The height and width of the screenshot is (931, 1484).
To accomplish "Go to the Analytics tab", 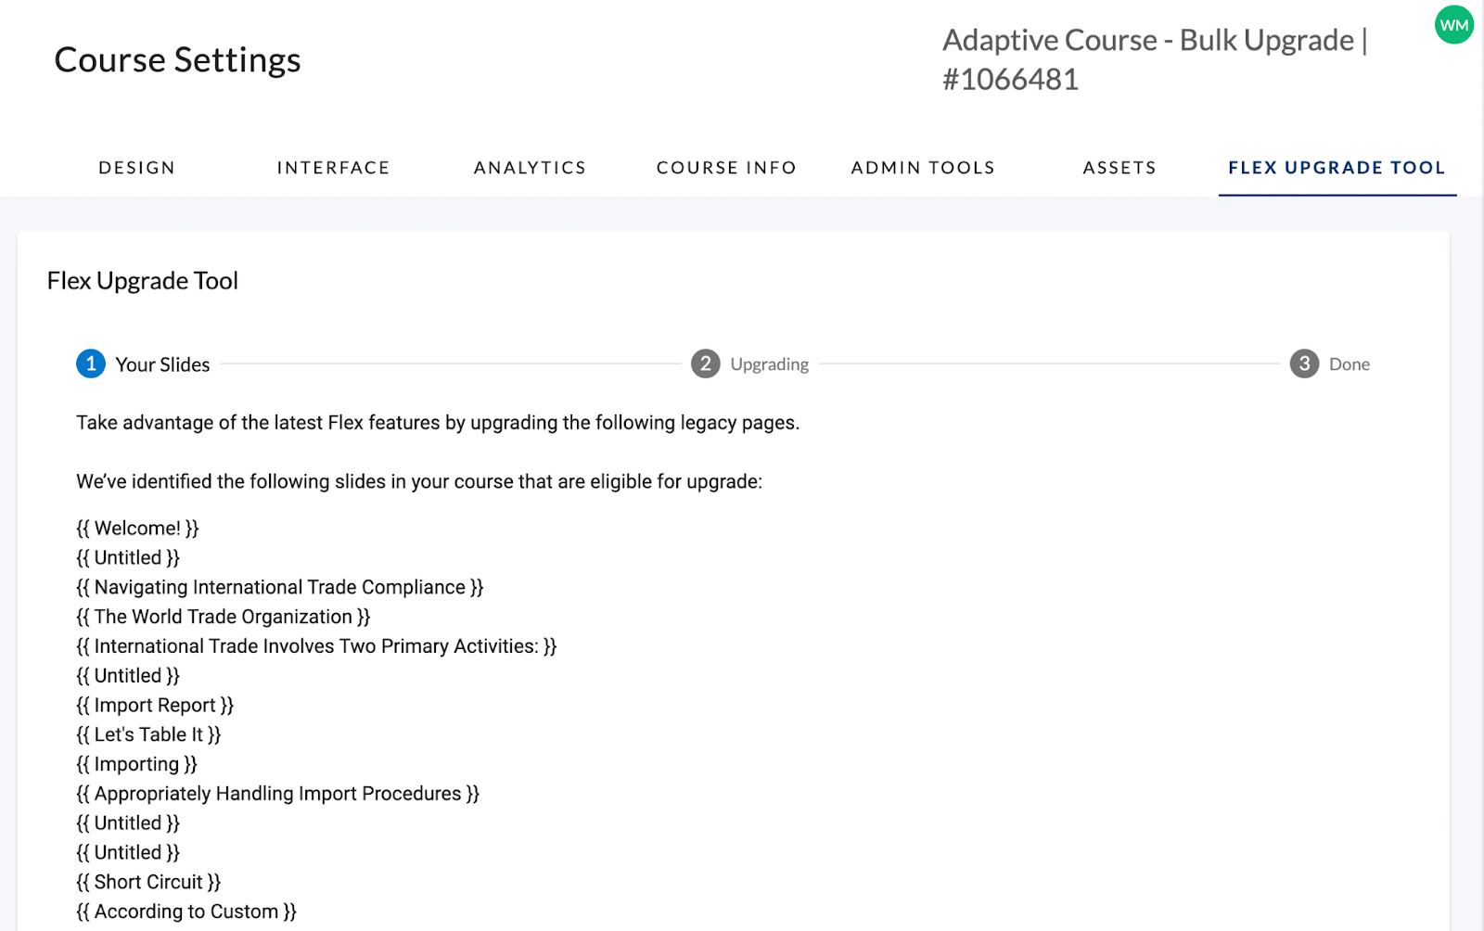I will click(531, 168).
